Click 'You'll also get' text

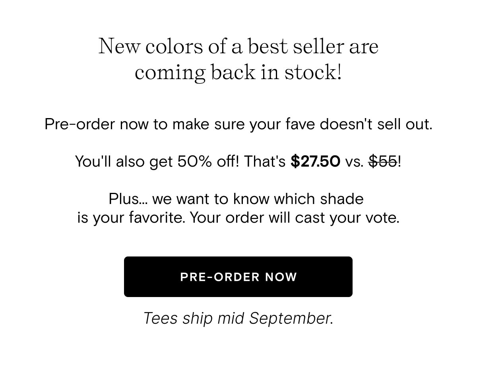click(x=124, y=162)
